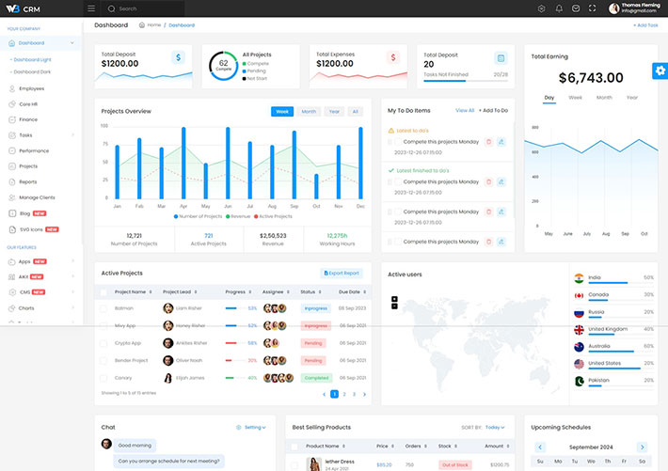Open the chat Setting dropdown
Screen dimensions: 668x471
coord(251,427)
